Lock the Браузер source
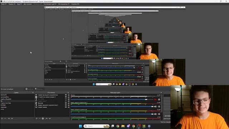Image resolution: width=229 pixels, height=129 pixels. 68,103
